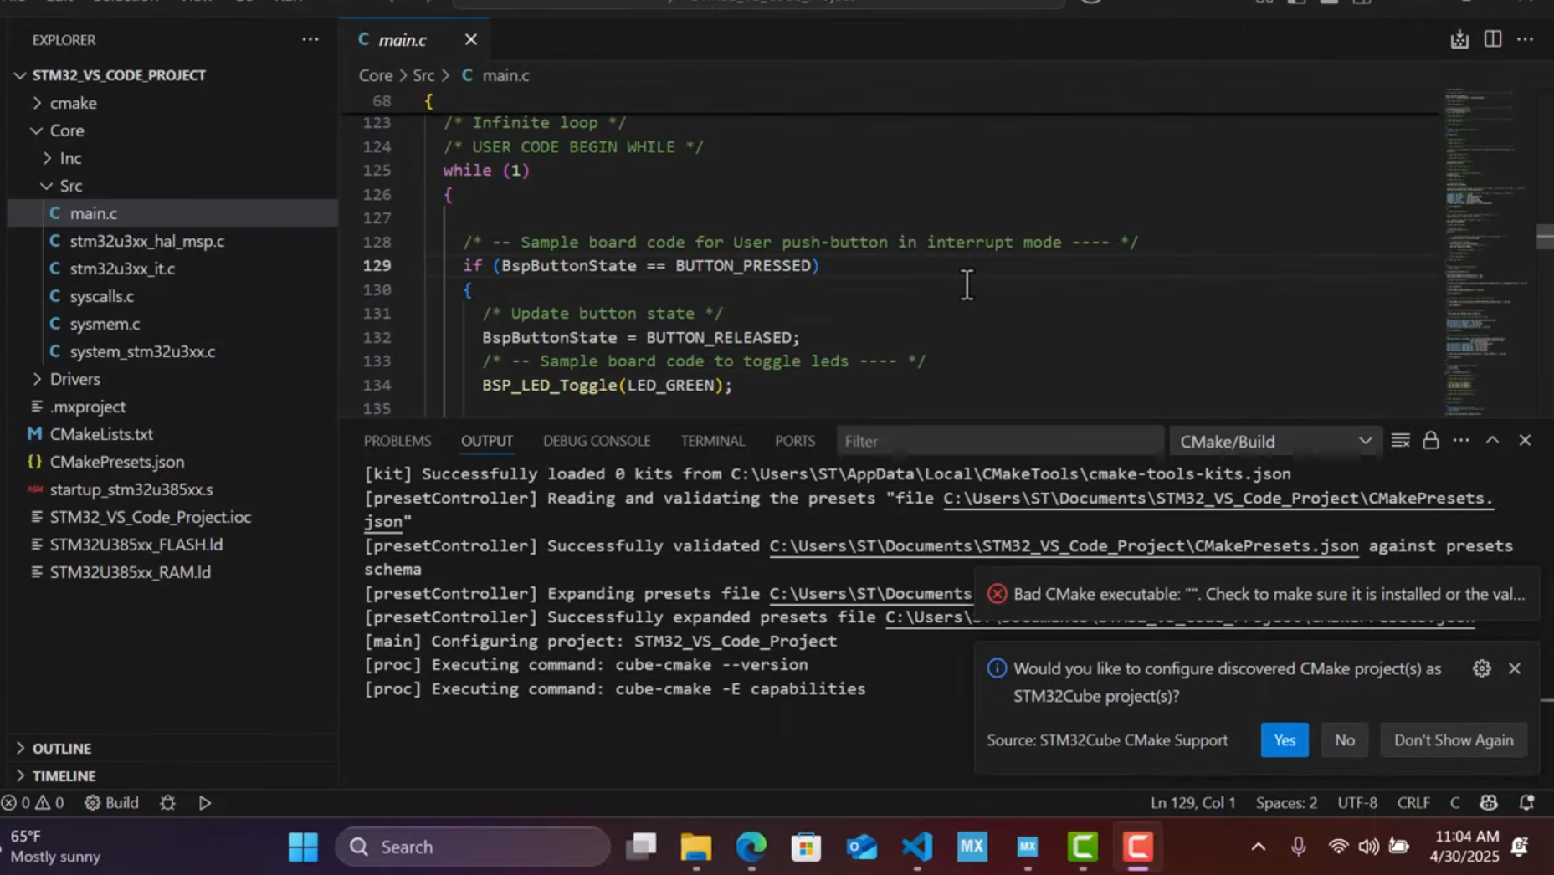Click the Copilot status icon
The width and height of the screenshot is (1554, 875).
pos(1488,803)
